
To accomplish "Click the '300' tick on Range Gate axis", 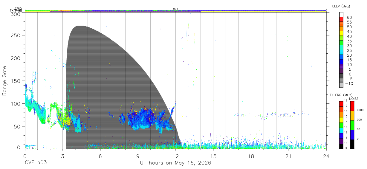I will (15, 14).
